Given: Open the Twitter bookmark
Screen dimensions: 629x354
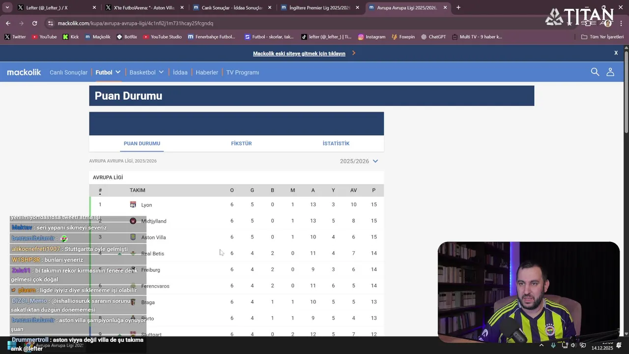Looking at the screenshot, I should 15,37.
